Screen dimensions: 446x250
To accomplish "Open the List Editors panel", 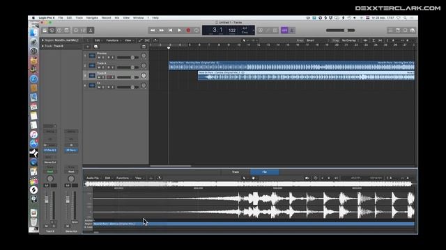I will pyautogui.click(x=390, y=31).
